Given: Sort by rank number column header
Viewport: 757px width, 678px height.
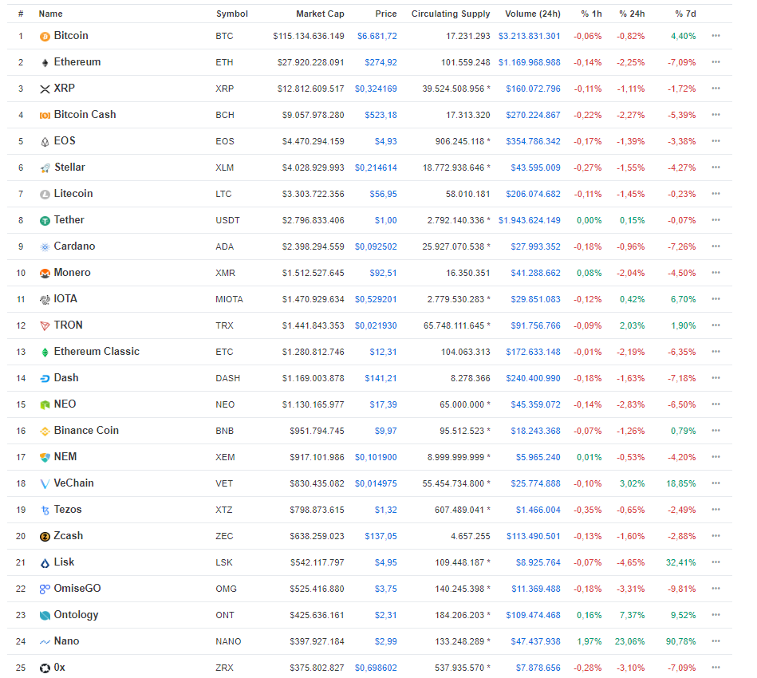Looking at the screenshot, I should [21, 14].
